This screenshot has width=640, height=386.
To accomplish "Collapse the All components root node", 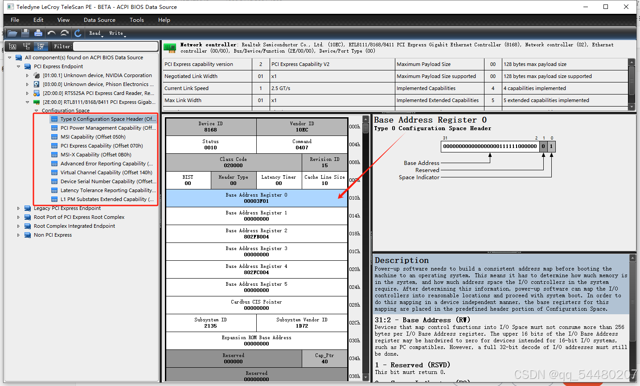I will tap(10, 57).
